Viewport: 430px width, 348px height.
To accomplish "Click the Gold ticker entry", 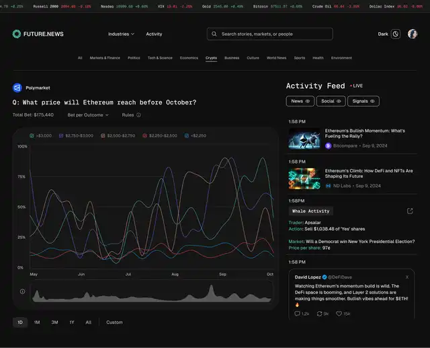I will click(x=222, y=6).
